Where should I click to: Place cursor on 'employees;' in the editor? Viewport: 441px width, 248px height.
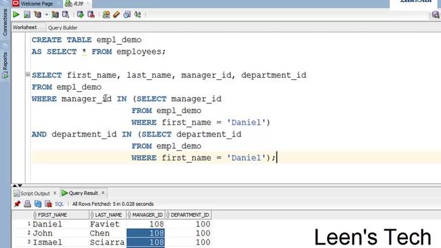[141, 52]
